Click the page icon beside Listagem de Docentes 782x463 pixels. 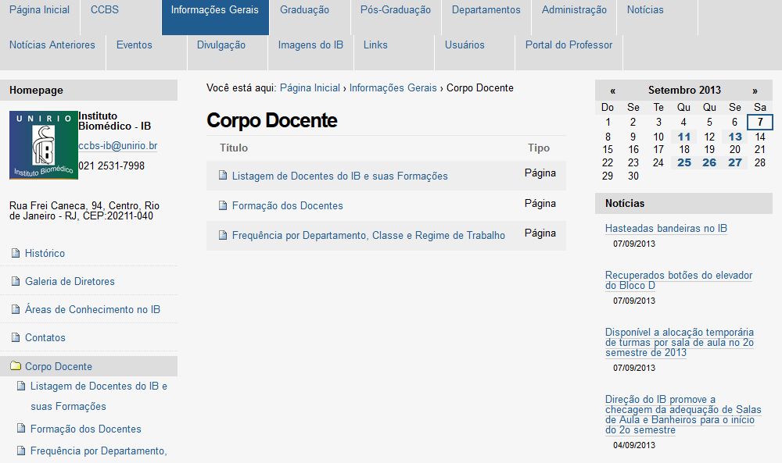[x=221, y=176]
